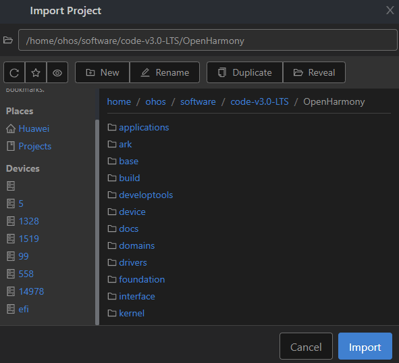Select the unnamed first device icon

click(11, 186)
